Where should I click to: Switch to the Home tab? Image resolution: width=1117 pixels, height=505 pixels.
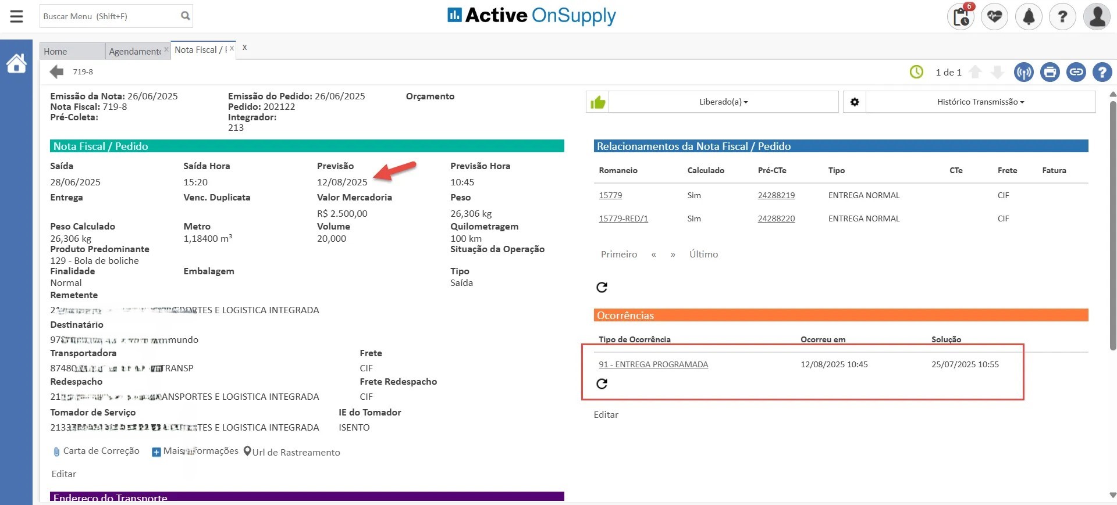click(55, 51)
